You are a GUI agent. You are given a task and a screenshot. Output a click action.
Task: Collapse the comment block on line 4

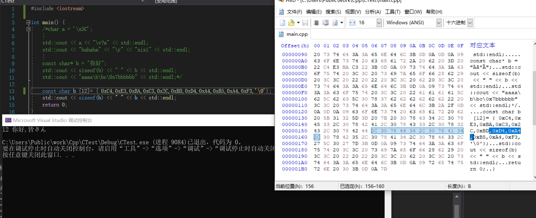coord(28,29)
